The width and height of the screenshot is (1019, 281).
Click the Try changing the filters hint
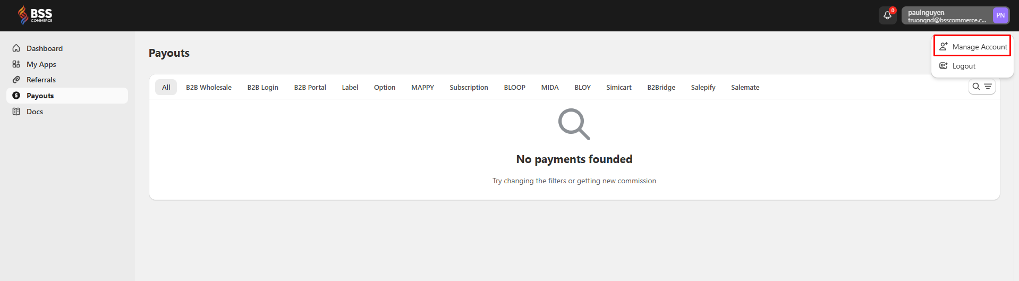[574, 181]
